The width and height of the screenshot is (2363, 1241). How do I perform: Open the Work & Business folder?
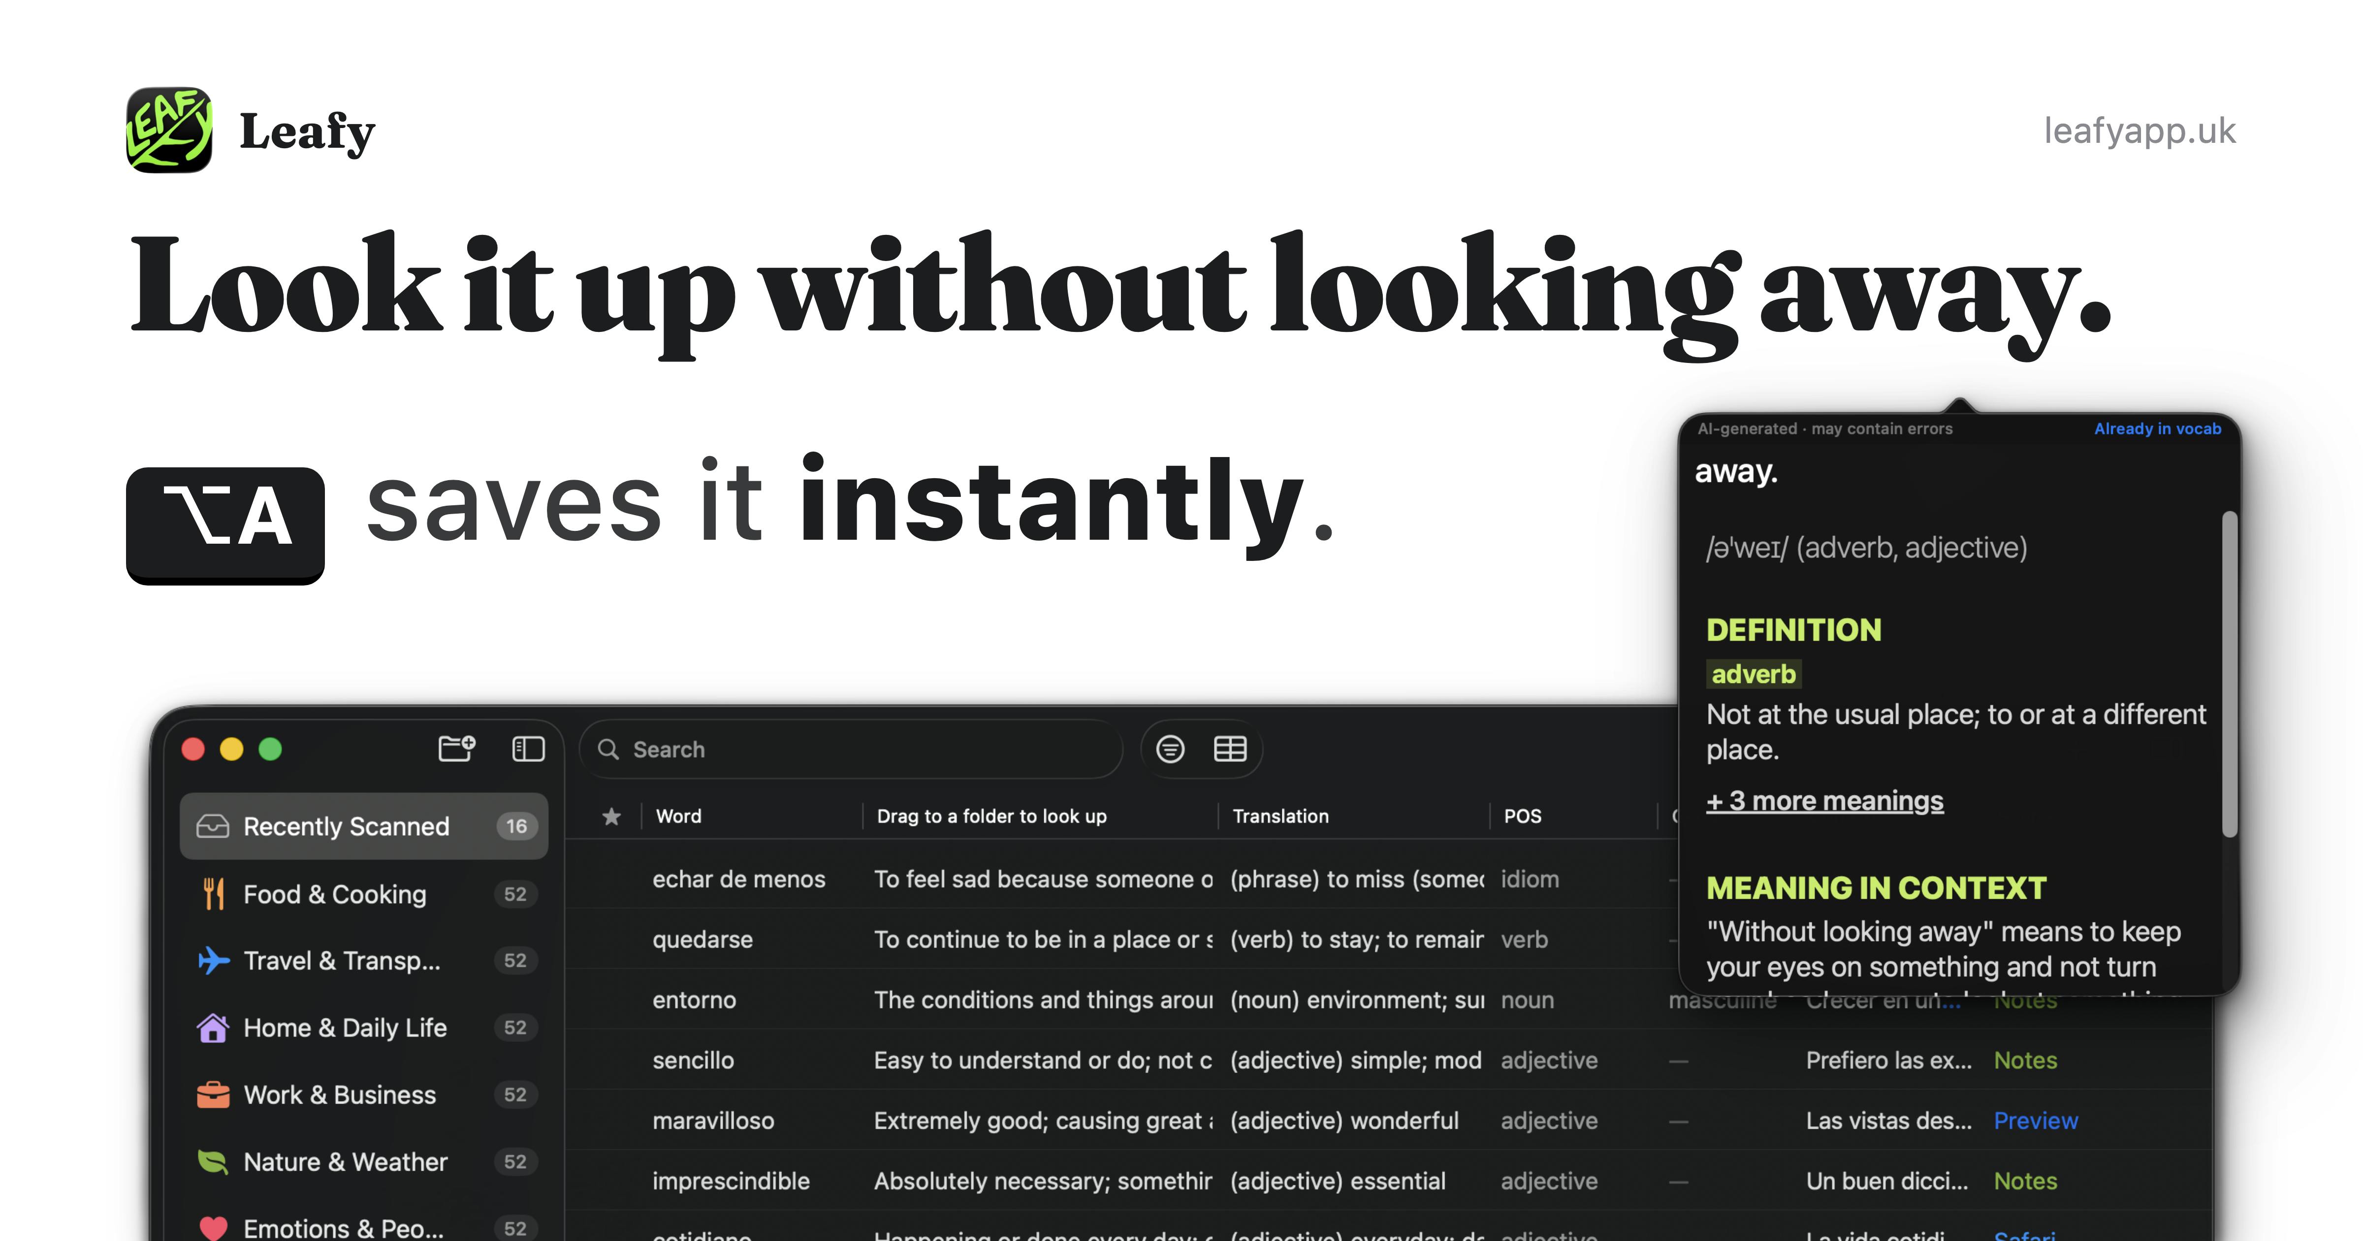364,1094
